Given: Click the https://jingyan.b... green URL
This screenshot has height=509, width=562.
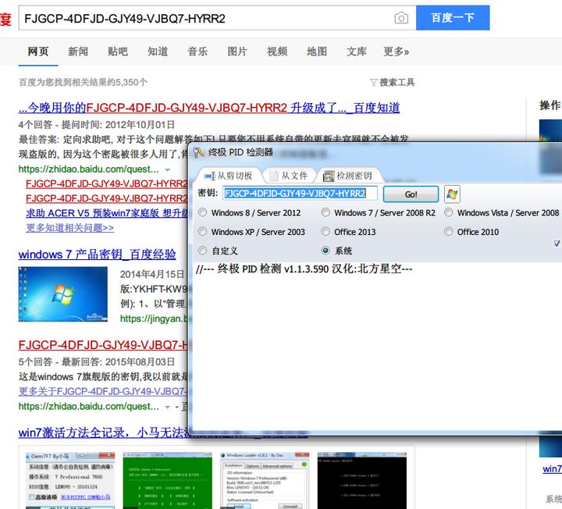Looking at the screenshot, I should pyautogui.click(x=154, y=319).
